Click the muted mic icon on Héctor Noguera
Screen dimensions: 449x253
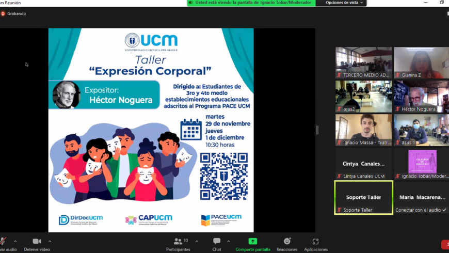tap(398, 109)
